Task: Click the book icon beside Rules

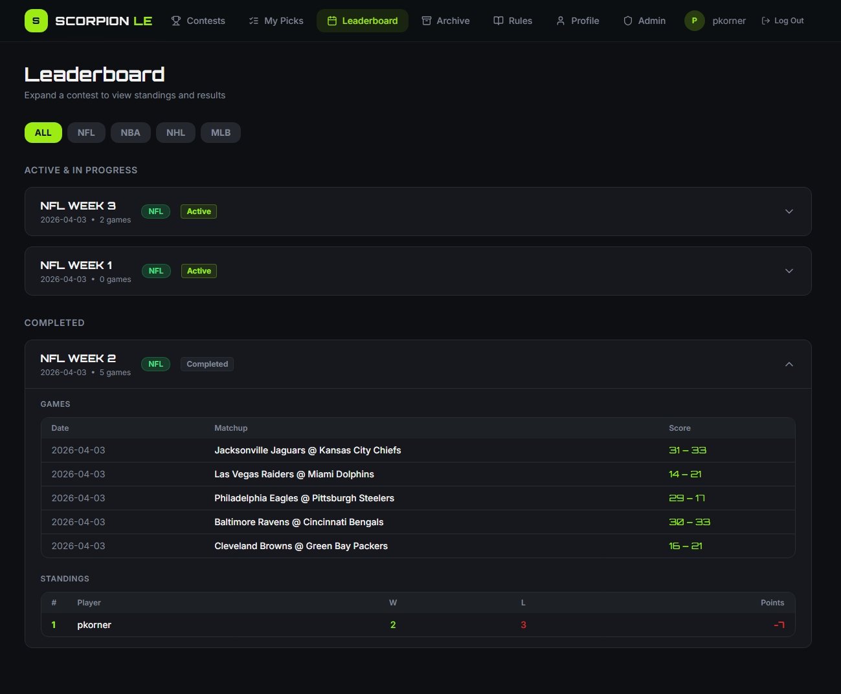Action: click(x=499, y=21)
